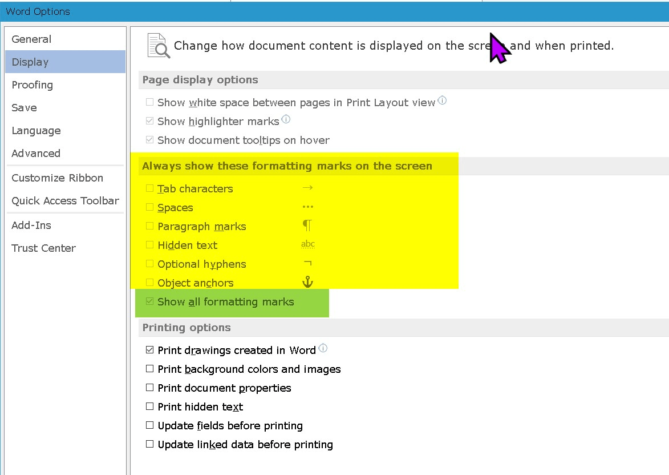Screen dimensions: 669x475
Task: Open the Trust Center category
Action: pos(65,248)
